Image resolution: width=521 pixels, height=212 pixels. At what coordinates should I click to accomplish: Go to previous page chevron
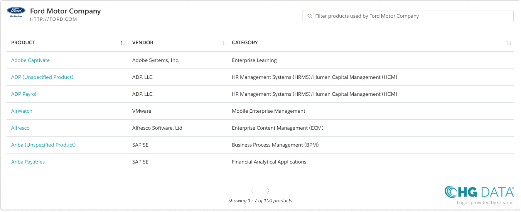point(252,190)
